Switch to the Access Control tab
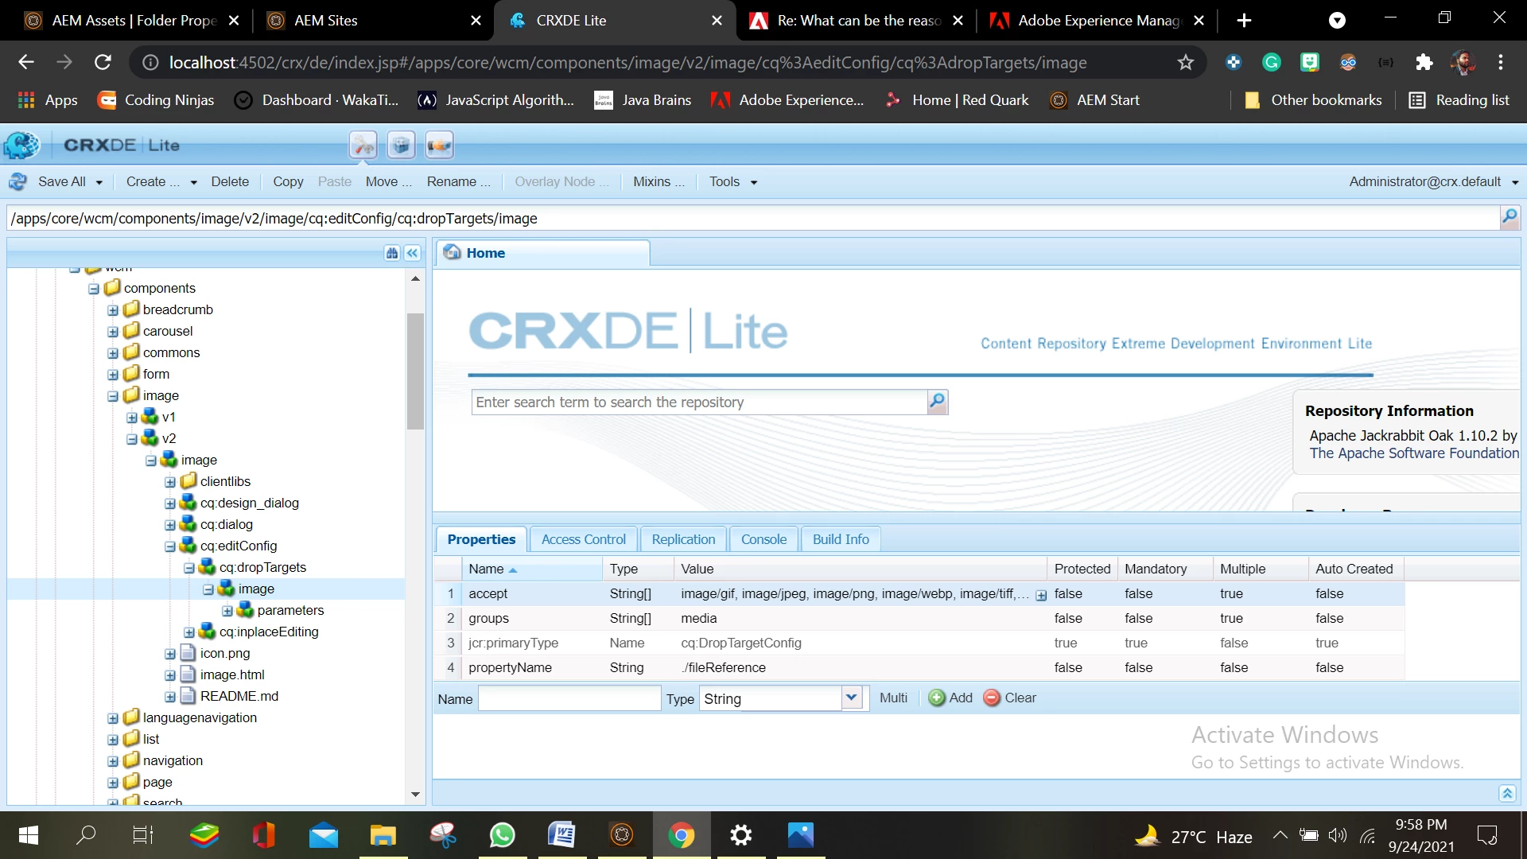Screen dimensions: 1527x859 [583, 539]
